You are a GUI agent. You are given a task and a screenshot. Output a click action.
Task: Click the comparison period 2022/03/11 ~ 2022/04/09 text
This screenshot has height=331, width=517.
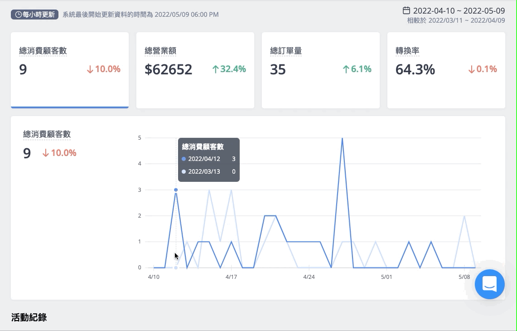point(456,20)
